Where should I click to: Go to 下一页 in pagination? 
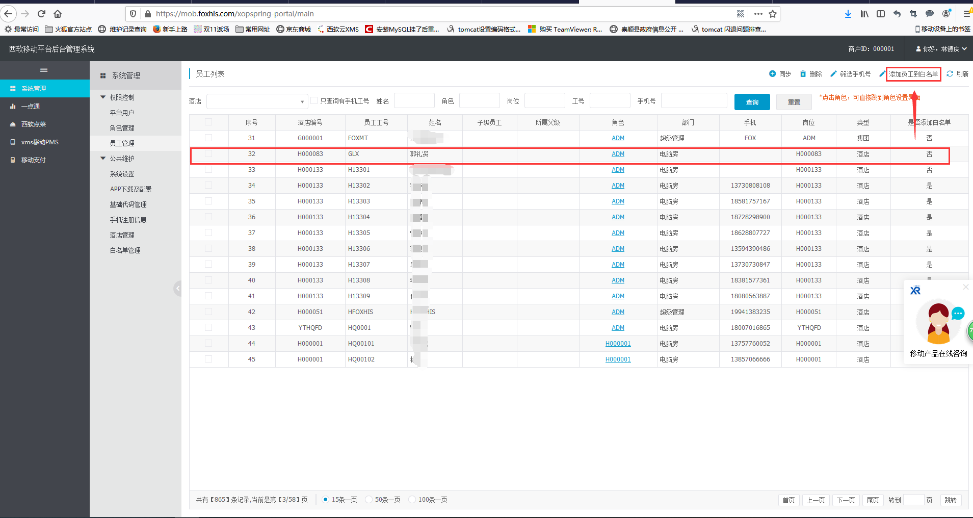pos(846,500)
